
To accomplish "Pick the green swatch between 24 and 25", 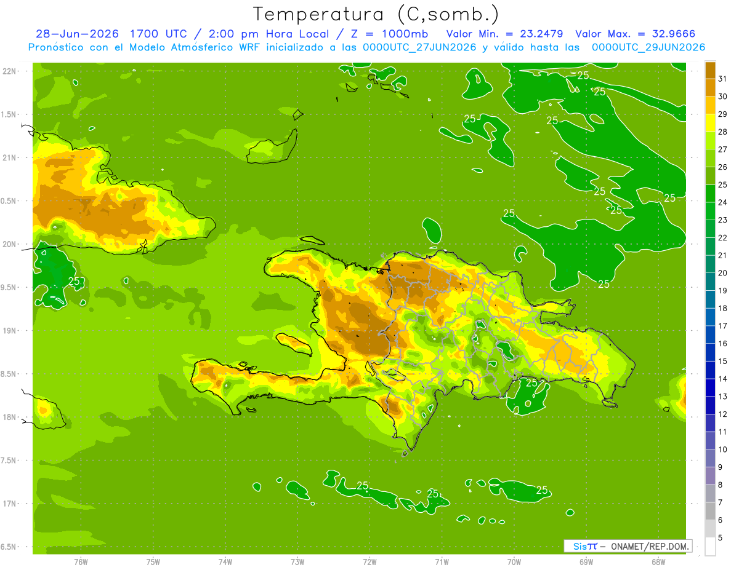I will [x=710, y=194].
